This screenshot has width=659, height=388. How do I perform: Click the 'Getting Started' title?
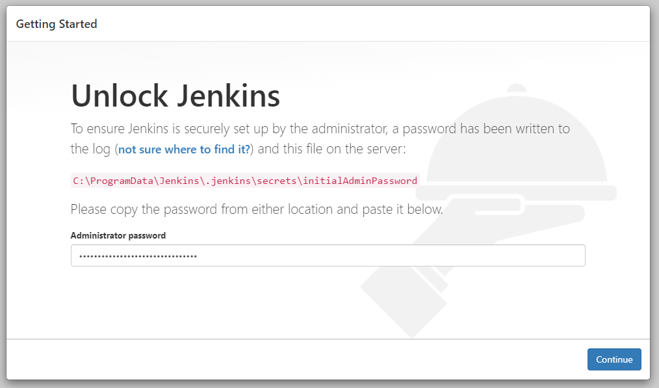pyautogui.click(x=57, y=24)
